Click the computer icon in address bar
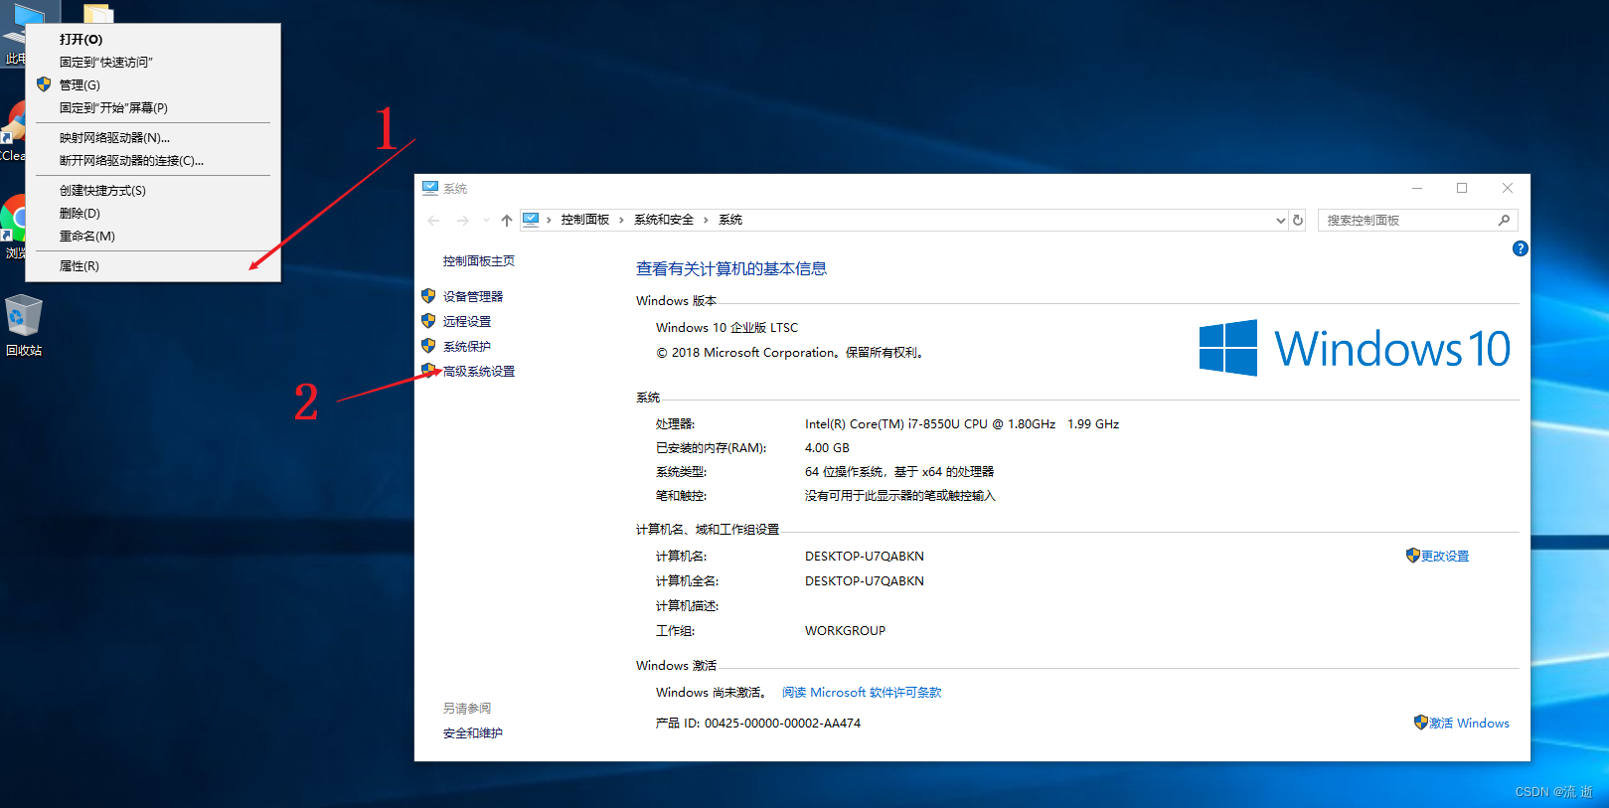This screenshot has width=1609, height=808. coord(531,220)
